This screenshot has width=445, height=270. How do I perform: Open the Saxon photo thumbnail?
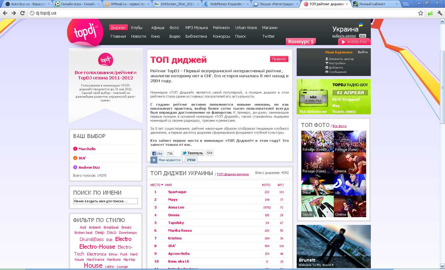click(x=317, y=206)
